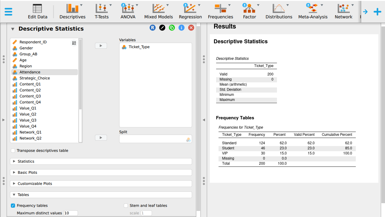The width and height of the screenshot is (385, 217).
Task: Open the Frequencies module menu
Action: 221,11
